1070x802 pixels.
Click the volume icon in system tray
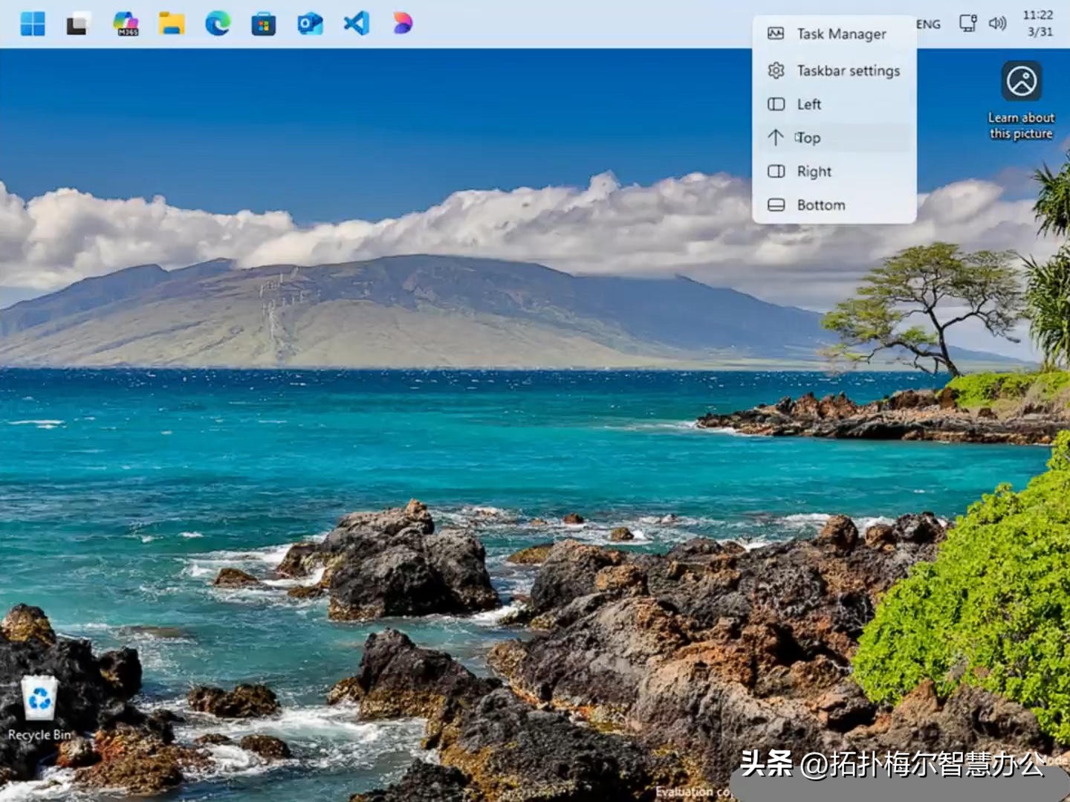[x=996, y=23]
